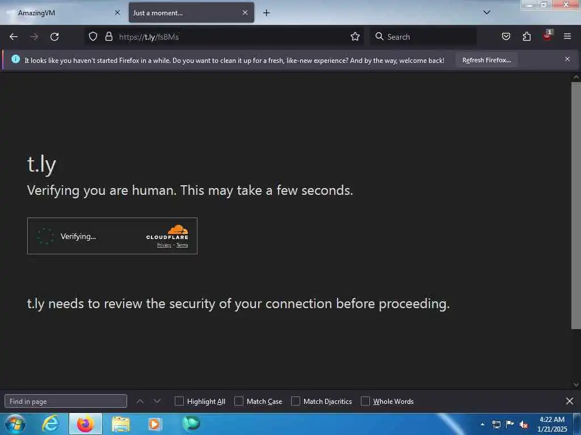Close the find bar
Screen dimensions: 581x435
pyautogui.click(x=570, y=401)
